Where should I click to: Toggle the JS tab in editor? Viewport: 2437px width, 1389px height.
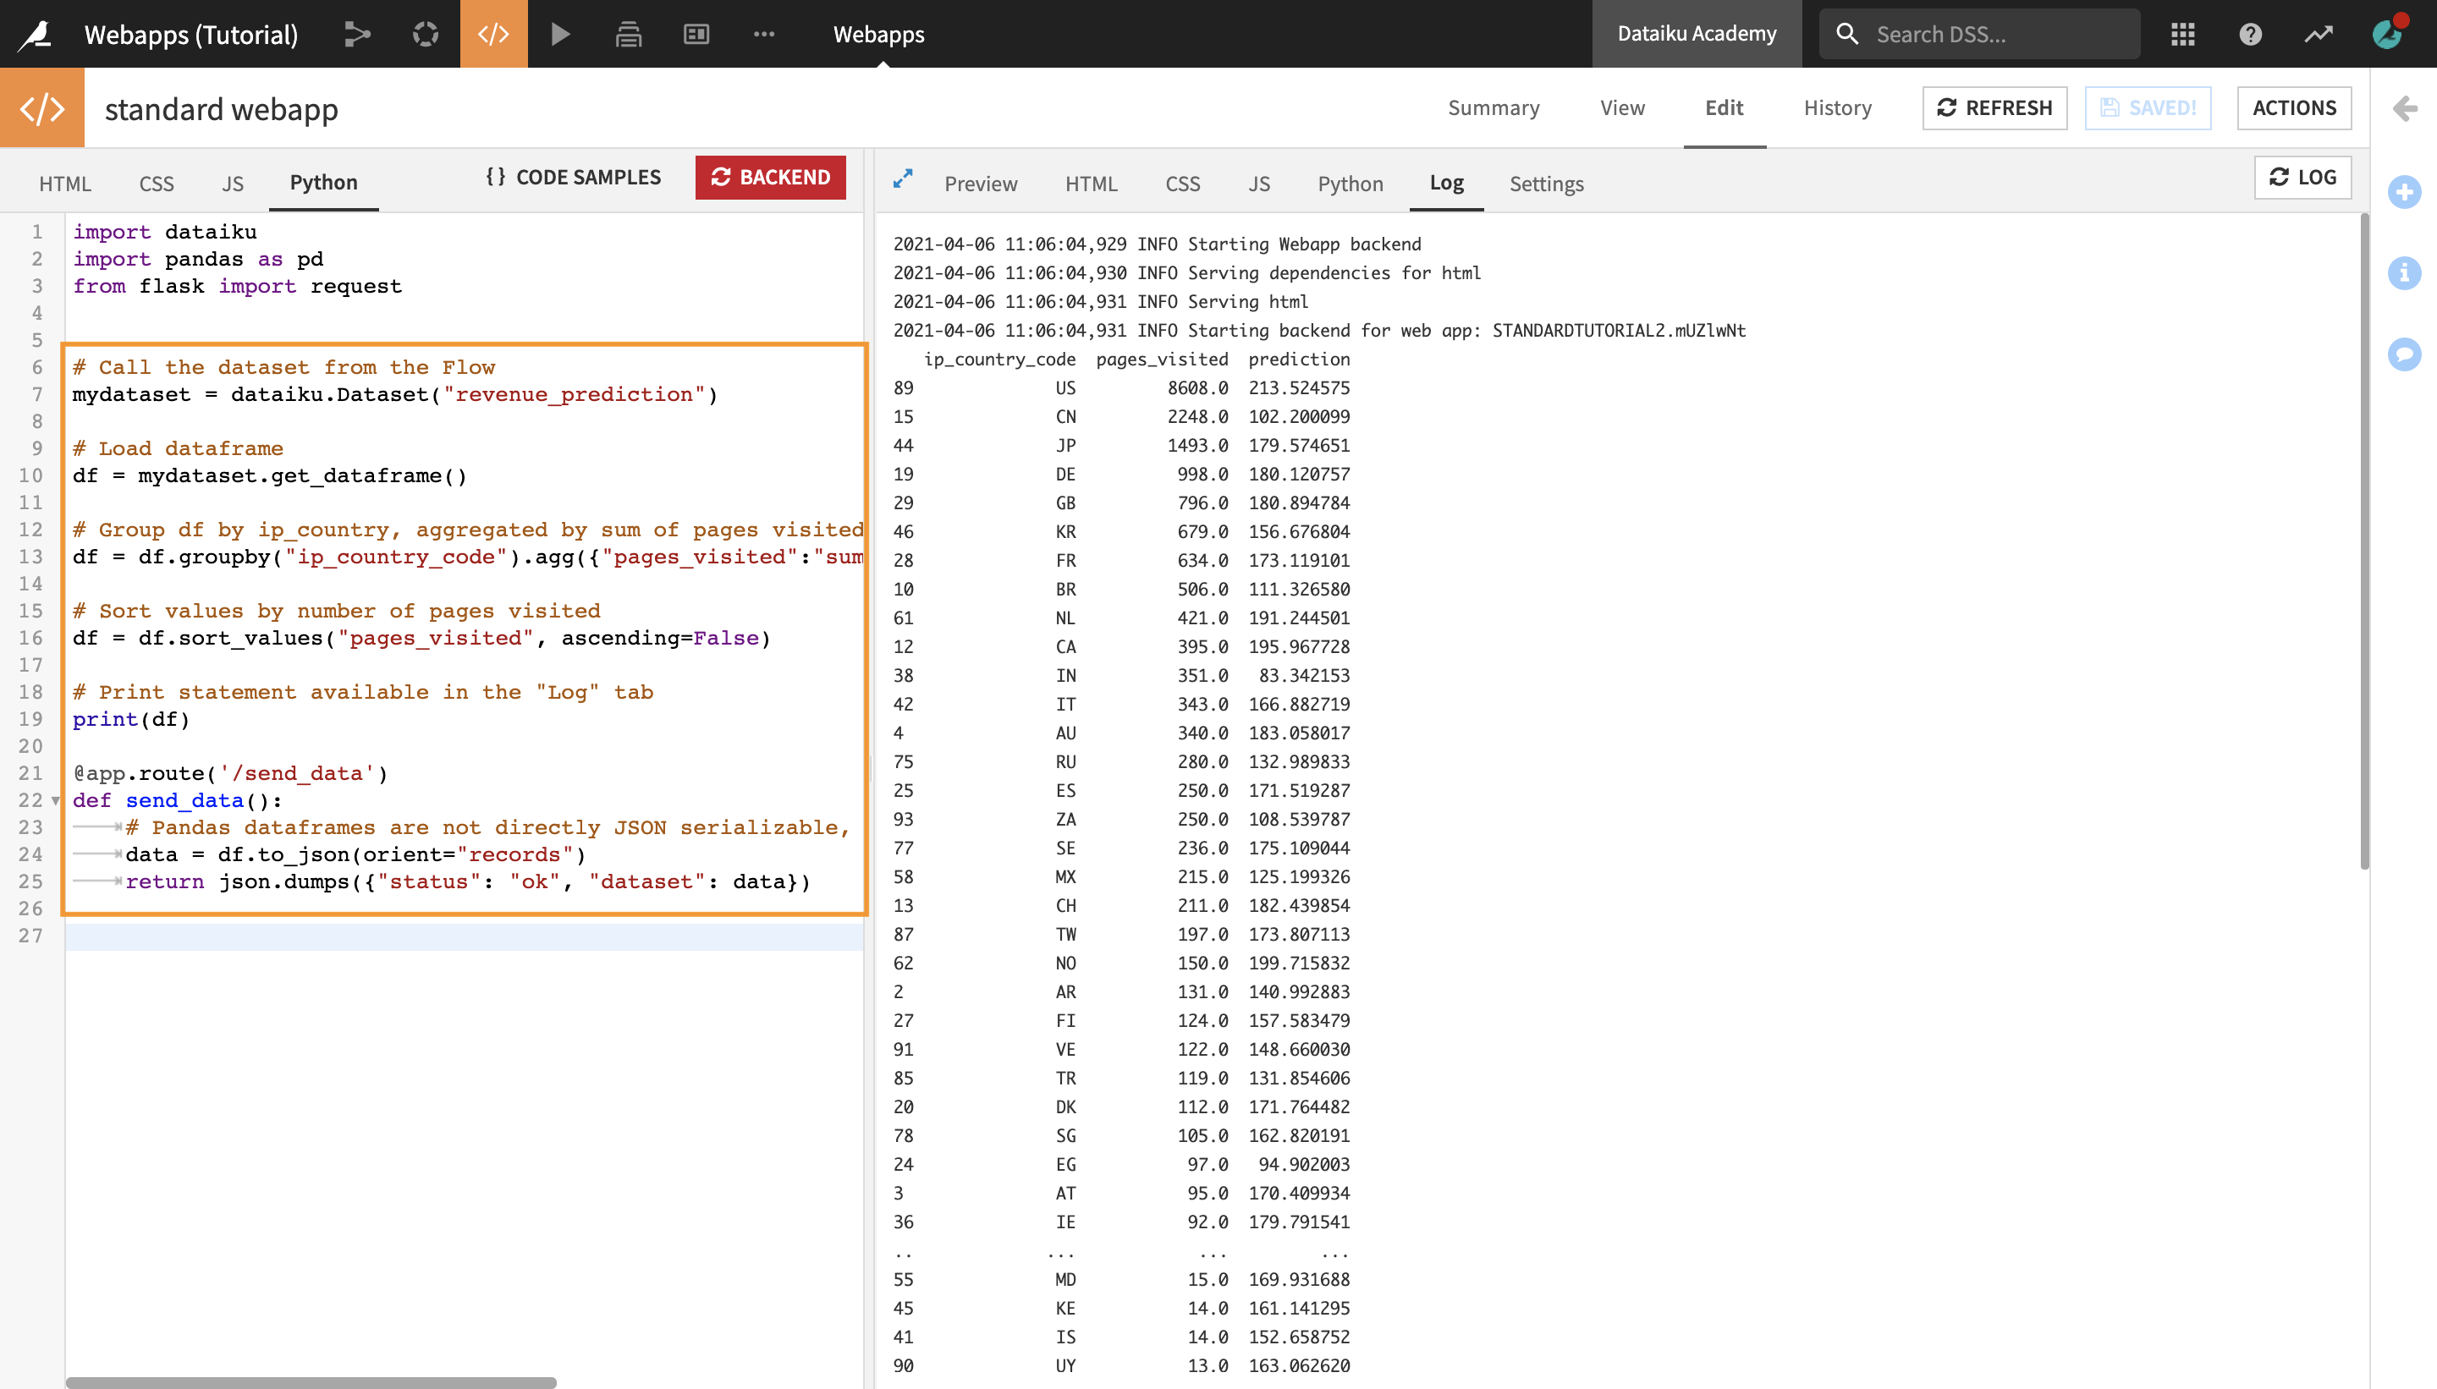[233, 183]
